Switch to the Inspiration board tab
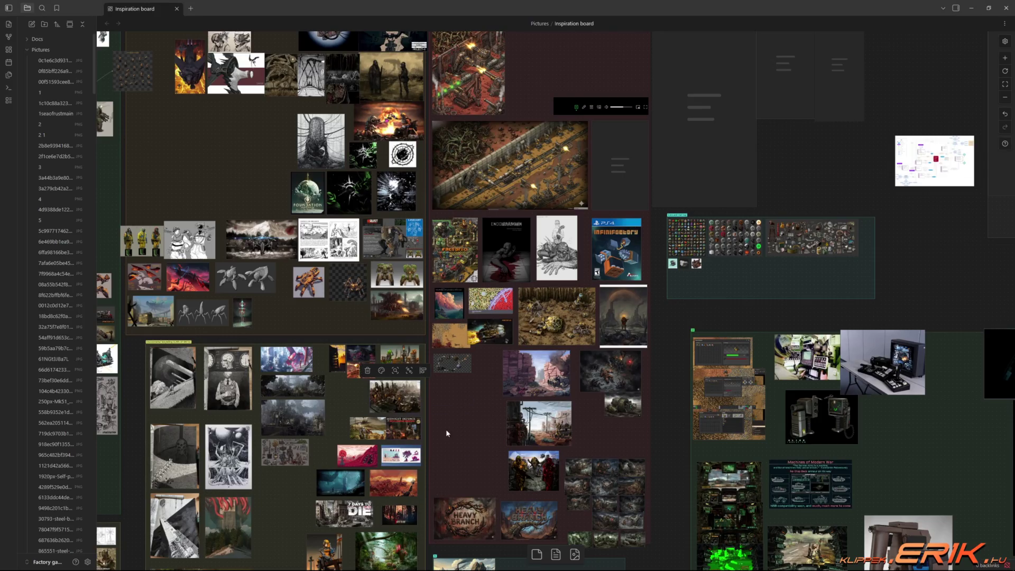The height and width of the screenshot is (571, 1015). click(135, 8)
